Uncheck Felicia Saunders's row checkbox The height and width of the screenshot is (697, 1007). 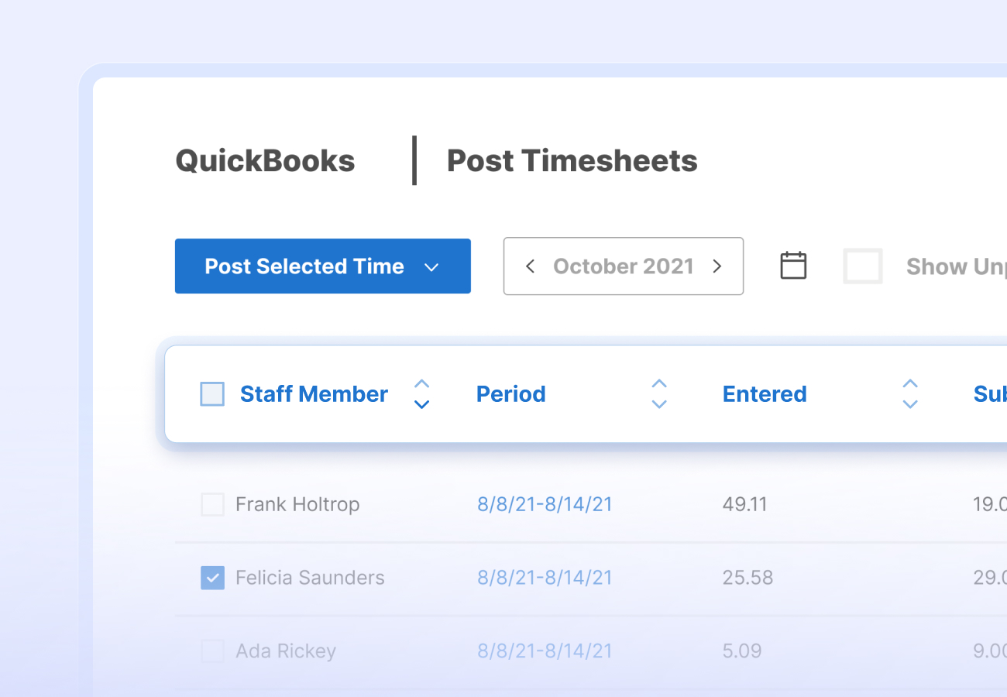click(x=212, y=578)
